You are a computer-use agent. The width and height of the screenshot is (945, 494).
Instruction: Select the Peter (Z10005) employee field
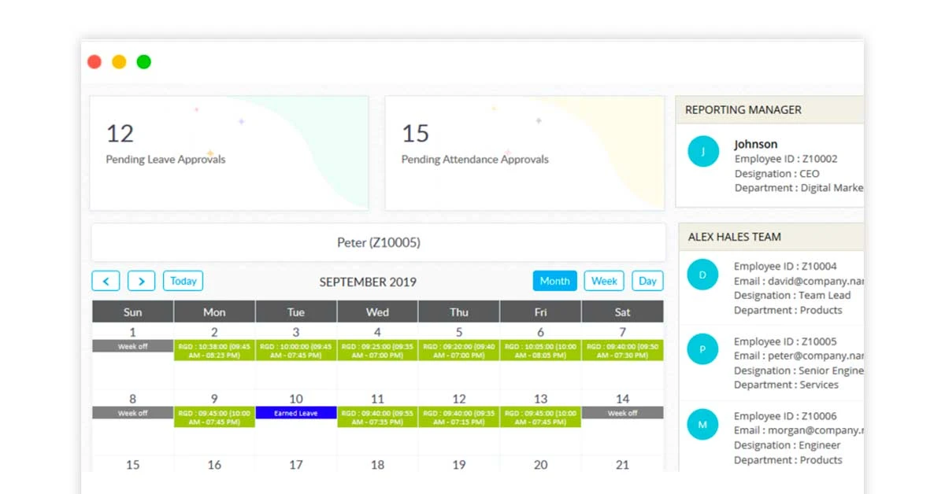point(378,242)
